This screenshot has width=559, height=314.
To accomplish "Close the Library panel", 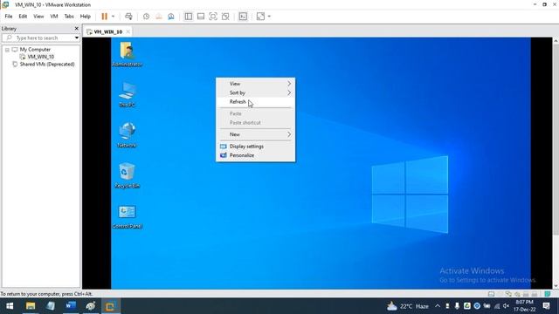I will [x=76, y=29].
